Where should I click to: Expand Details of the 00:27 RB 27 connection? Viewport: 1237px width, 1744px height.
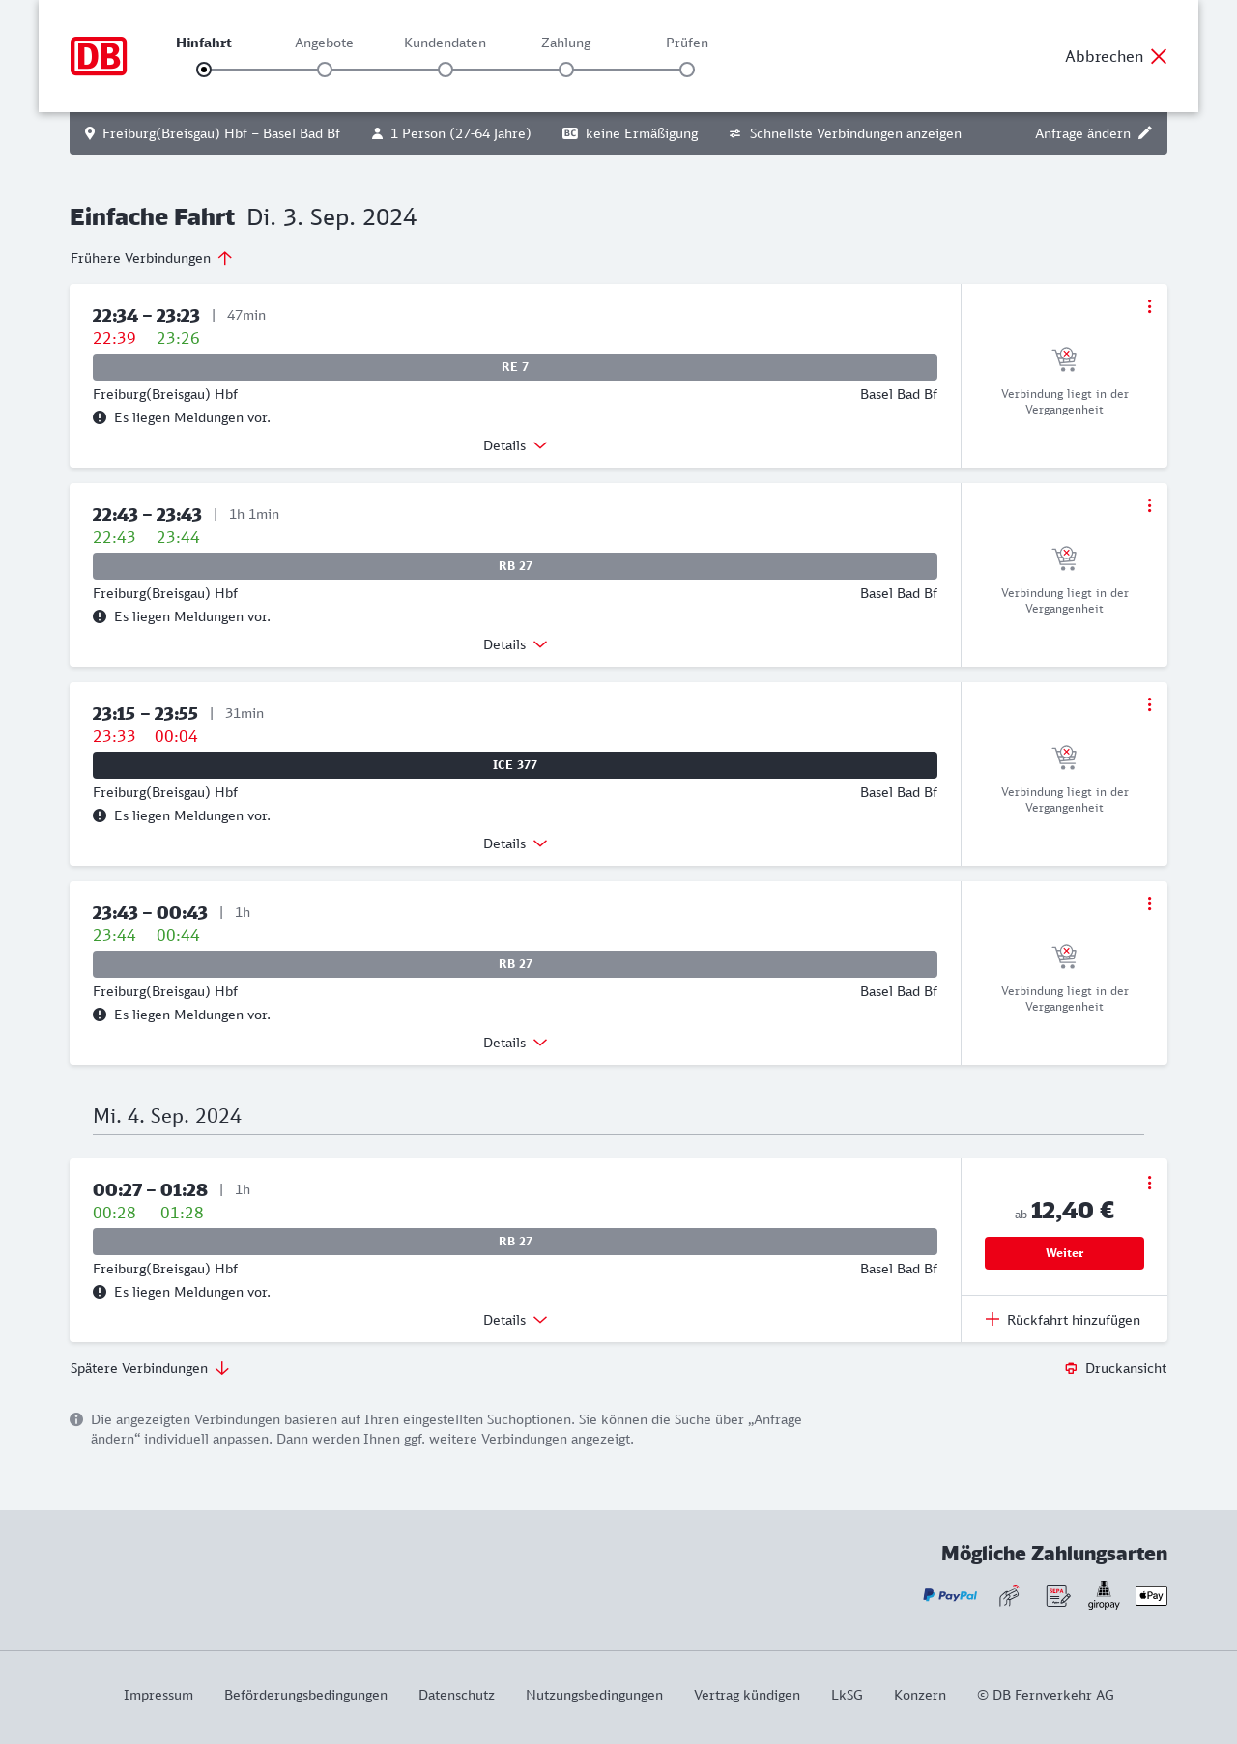click(x=515, y=1320)
